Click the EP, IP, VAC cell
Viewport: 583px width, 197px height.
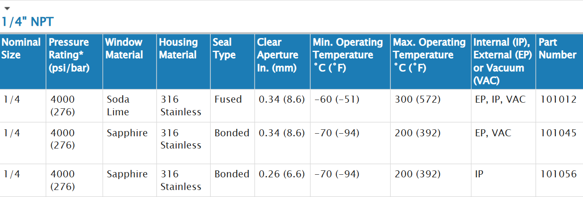500,100
